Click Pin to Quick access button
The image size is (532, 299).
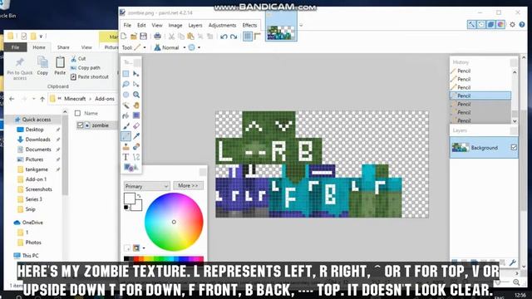click(20, 69)
